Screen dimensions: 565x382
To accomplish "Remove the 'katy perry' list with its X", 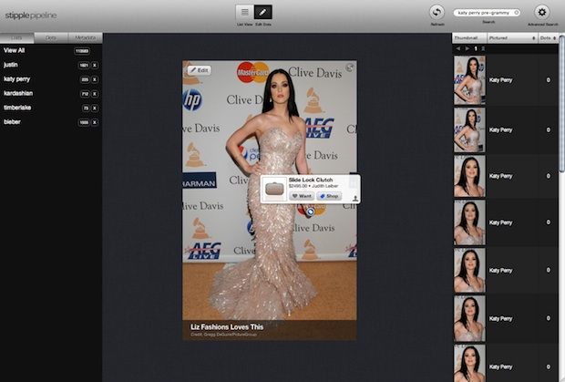I will 95,79.
